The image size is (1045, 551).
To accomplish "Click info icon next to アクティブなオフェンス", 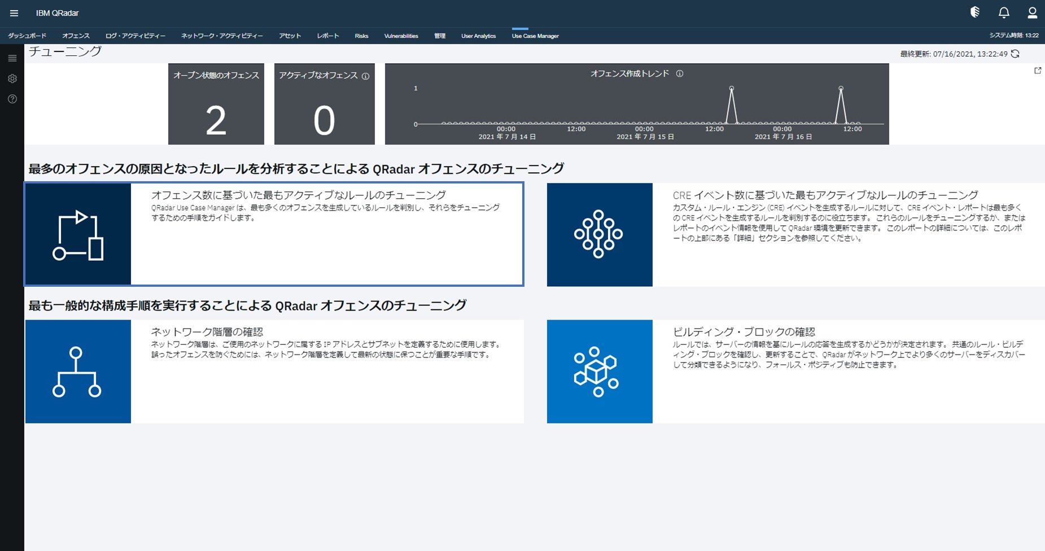I will [366, 76].
